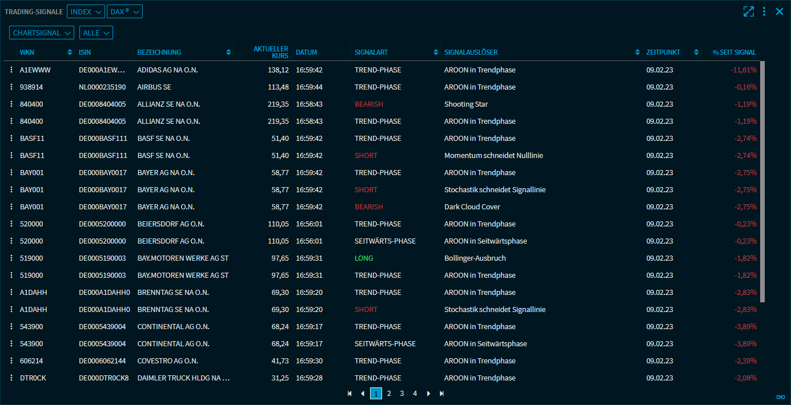Click the vertical scrollbar of the table
Screen dimensions: 791x405
pos(762,183)
